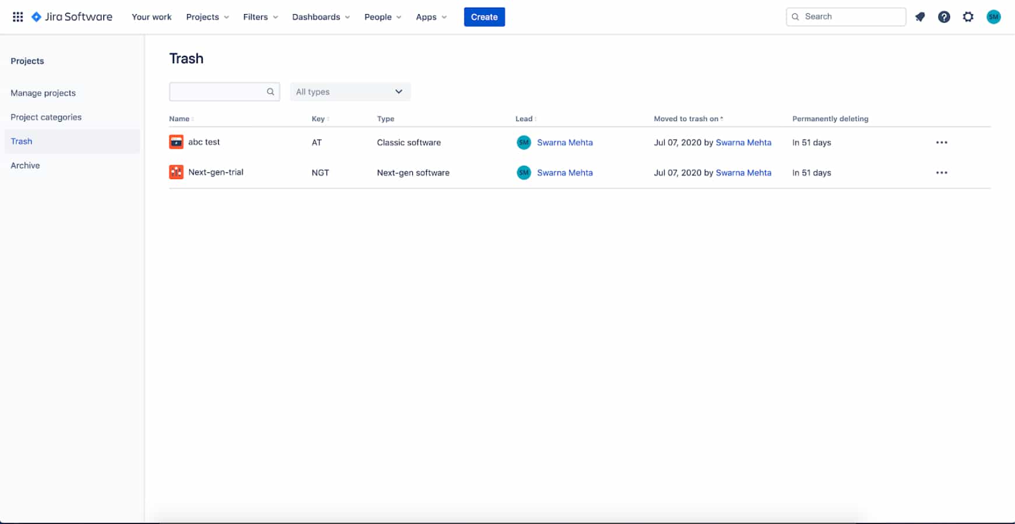The height and width of the screenshot is (524, 1015).
Task: Open the Apps menu
Action: tap(431, 17)
